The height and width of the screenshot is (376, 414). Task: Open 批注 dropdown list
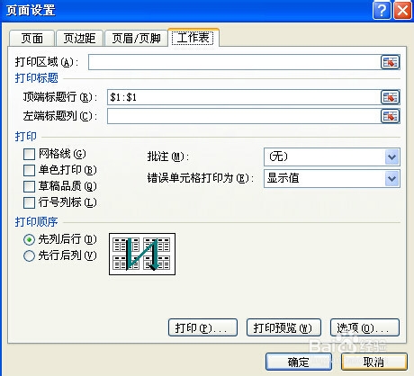click(x=392, y=157)
